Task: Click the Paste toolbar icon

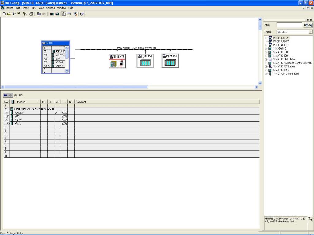Action: [x=44, y=14]
